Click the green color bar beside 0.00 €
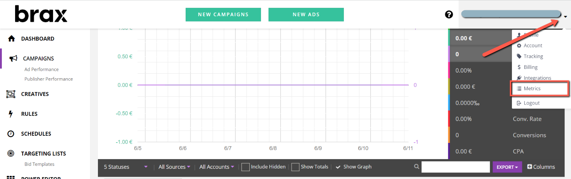This screenshot has width=571, height=179. [x=449, y=38]
